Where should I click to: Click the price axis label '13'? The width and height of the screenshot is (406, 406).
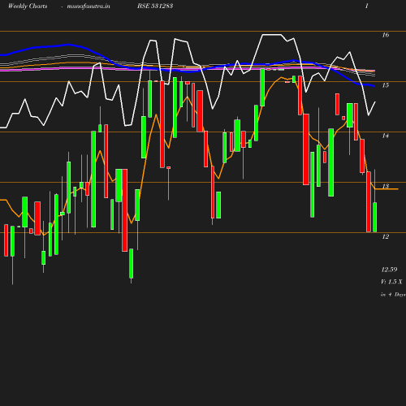[386, 186]
